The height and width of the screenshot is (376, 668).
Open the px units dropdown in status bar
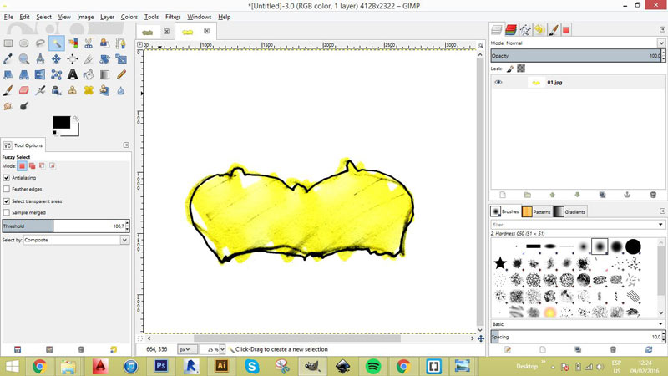[x=186, y=349]
